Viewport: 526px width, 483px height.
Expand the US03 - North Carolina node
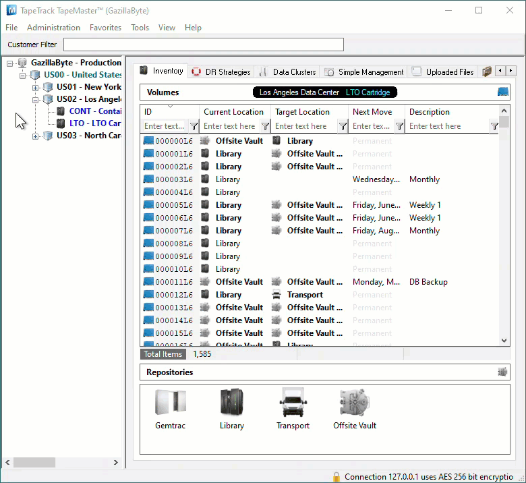[35, 136]
